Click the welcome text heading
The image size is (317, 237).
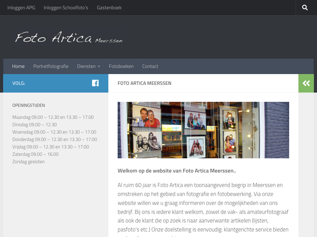click(177, 171)
